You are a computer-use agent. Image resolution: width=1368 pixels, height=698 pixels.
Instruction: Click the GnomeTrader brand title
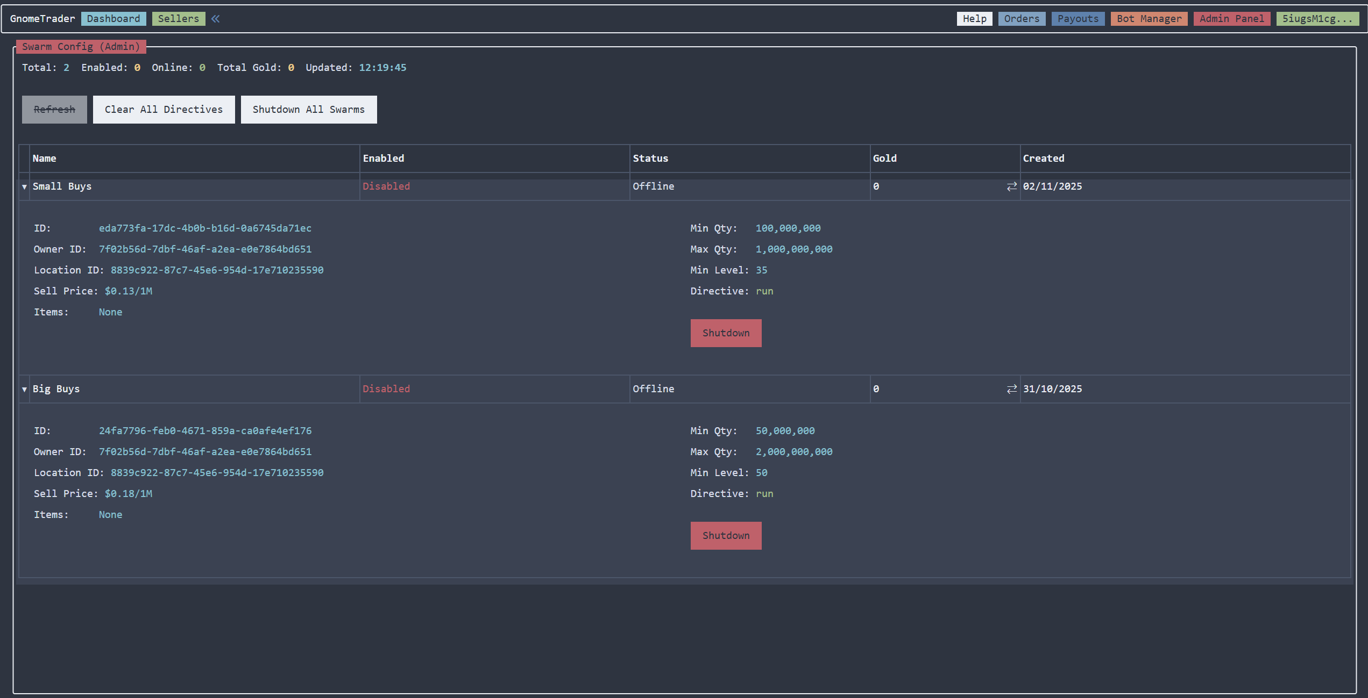point(42,19)
